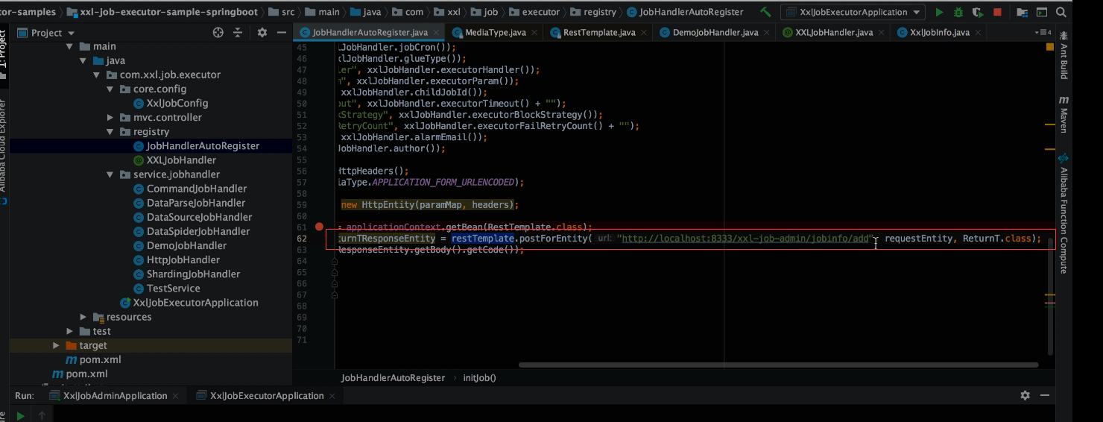The image size is (1103, 422).
Task: Expand the target folder
Action: click(56, 345)
